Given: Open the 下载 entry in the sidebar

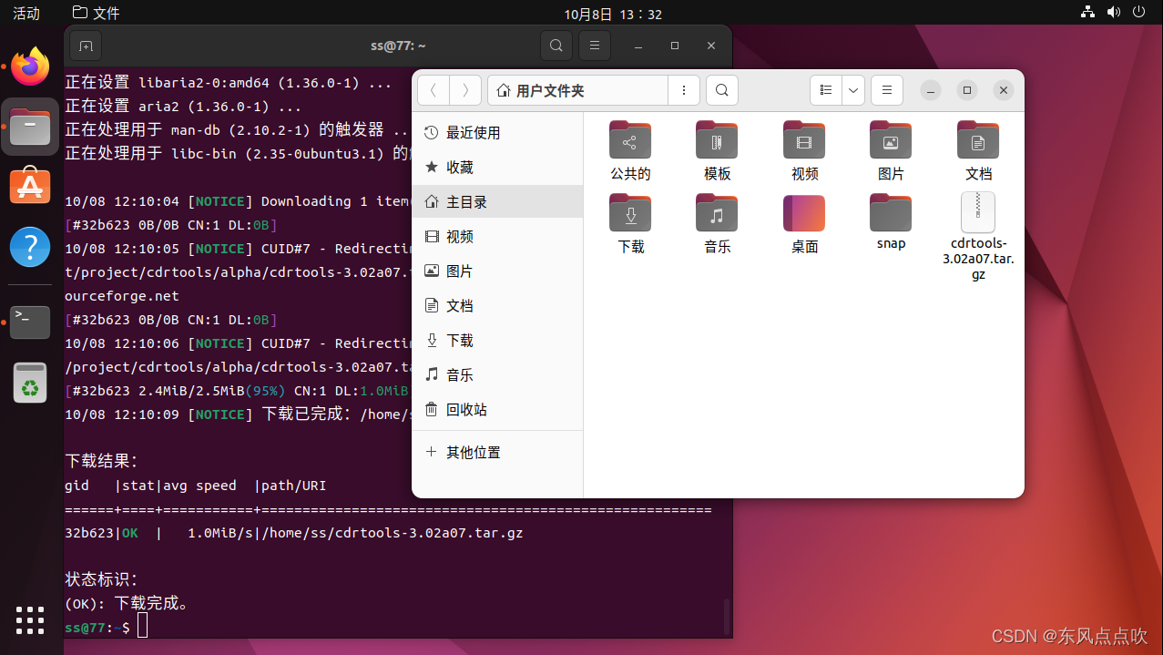Looking at the screenshot, I should [x=459, y=340].
